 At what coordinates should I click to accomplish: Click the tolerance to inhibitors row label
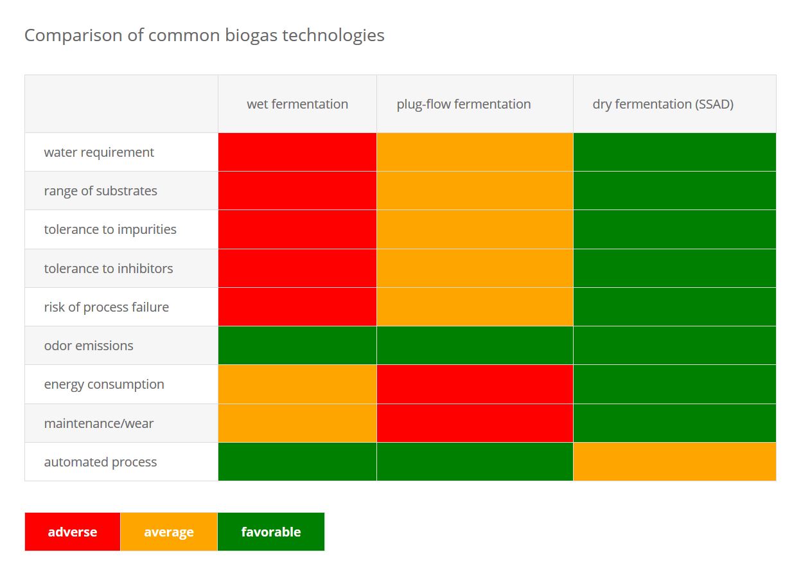[x=108, y=269]
